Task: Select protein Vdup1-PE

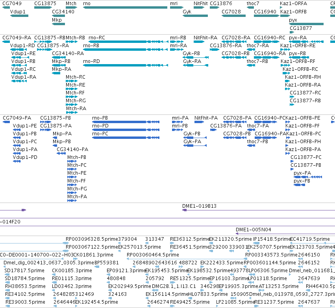Action: 17,130
